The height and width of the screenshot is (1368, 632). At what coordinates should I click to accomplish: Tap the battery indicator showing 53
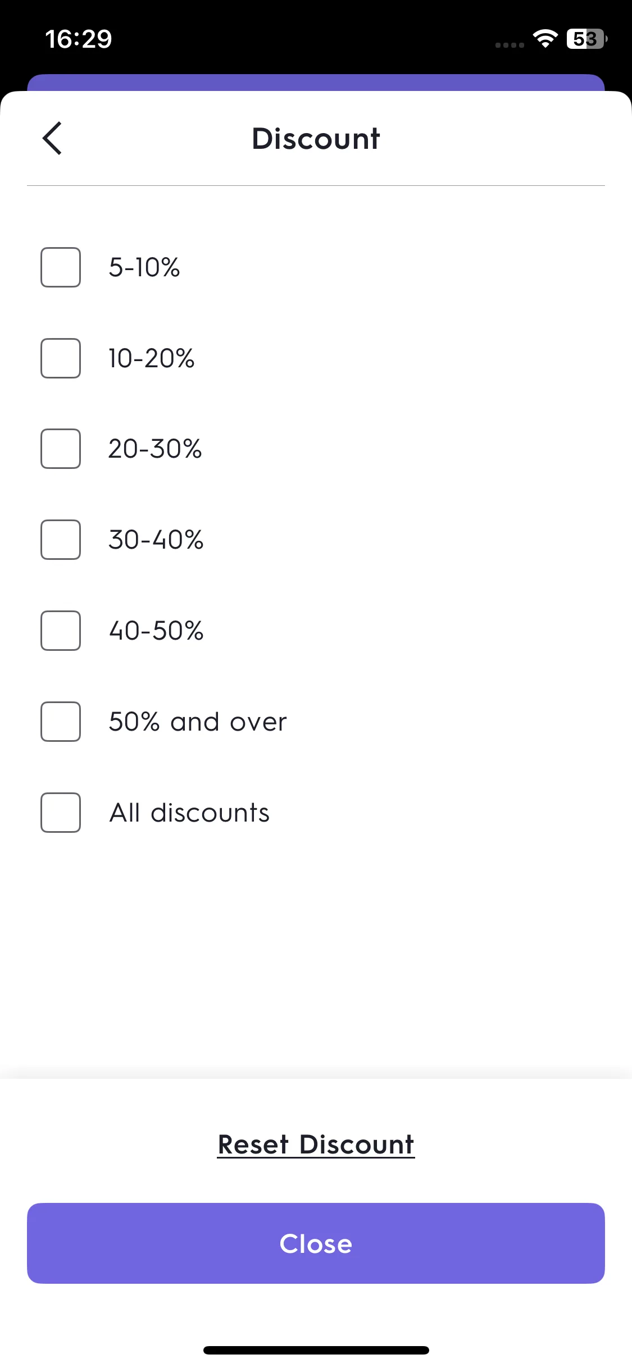(586, 39)
